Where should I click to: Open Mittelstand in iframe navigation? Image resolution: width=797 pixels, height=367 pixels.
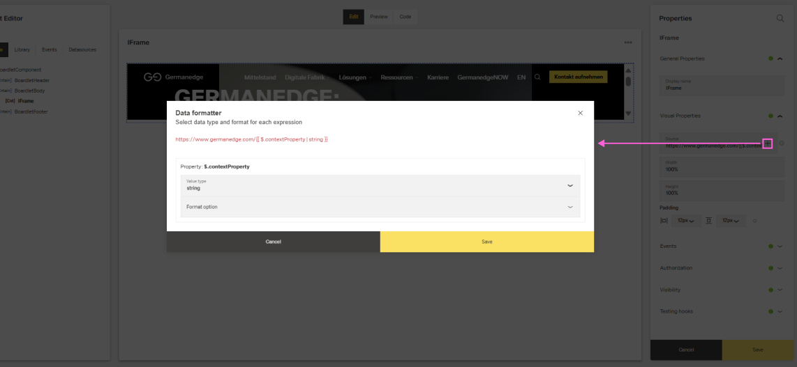(x=260, y=77)
